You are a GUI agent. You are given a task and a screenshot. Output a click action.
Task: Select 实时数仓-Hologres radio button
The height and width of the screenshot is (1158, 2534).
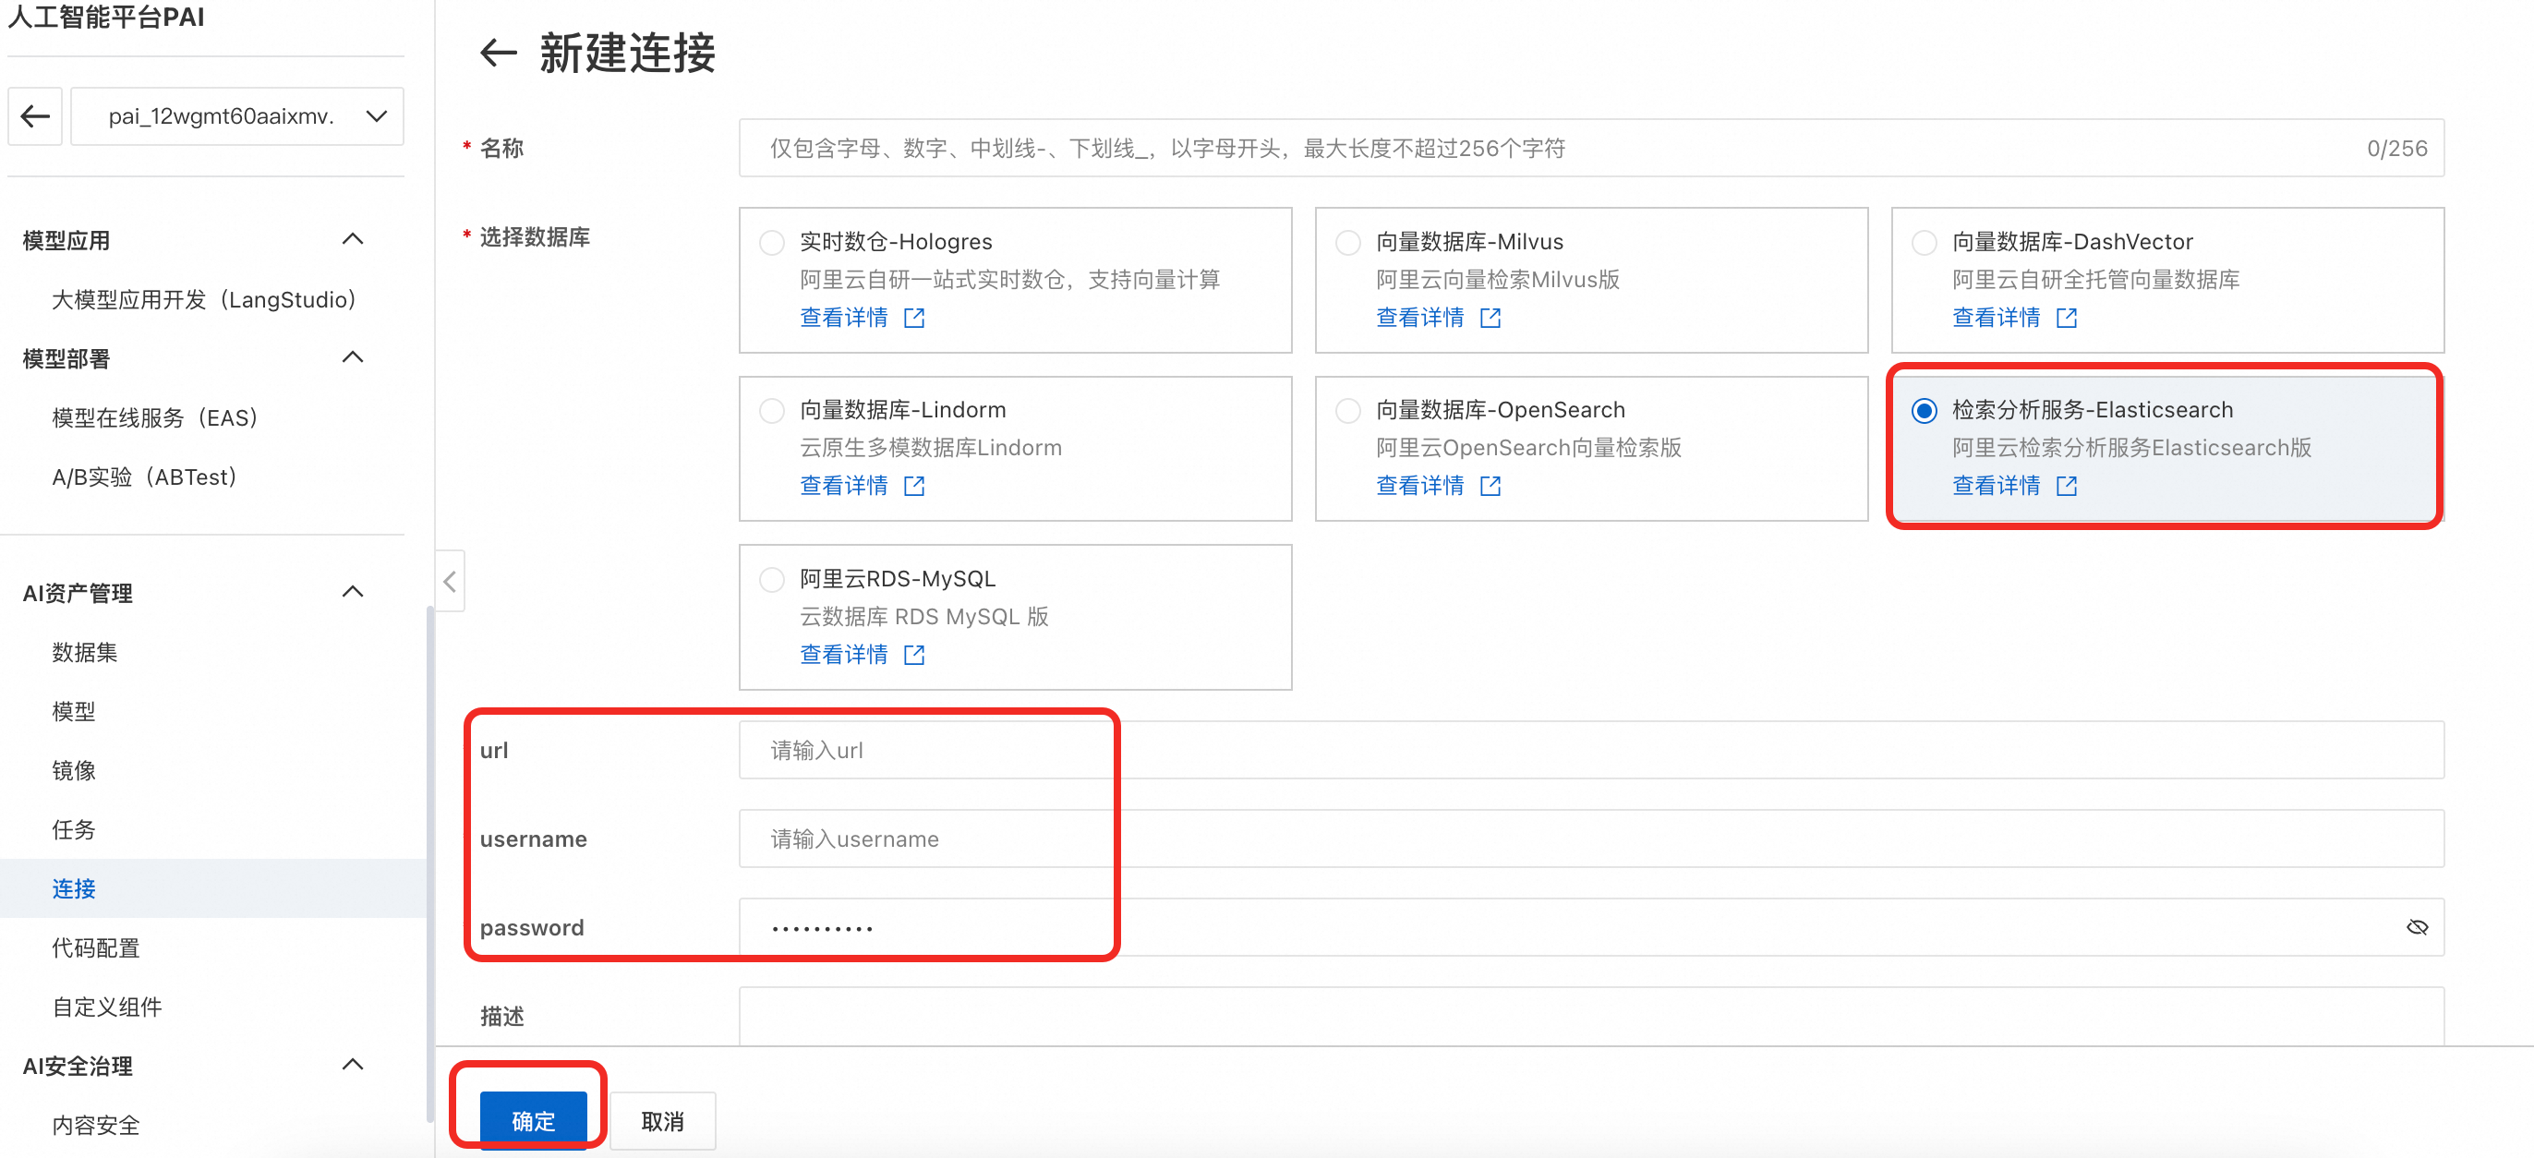point(772,242)
